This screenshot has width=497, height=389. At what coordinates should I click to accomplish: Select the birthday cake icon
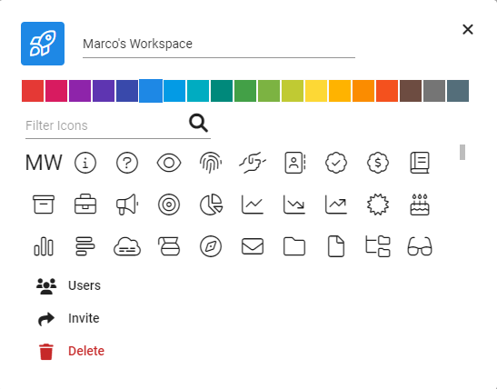coord(420,204)
